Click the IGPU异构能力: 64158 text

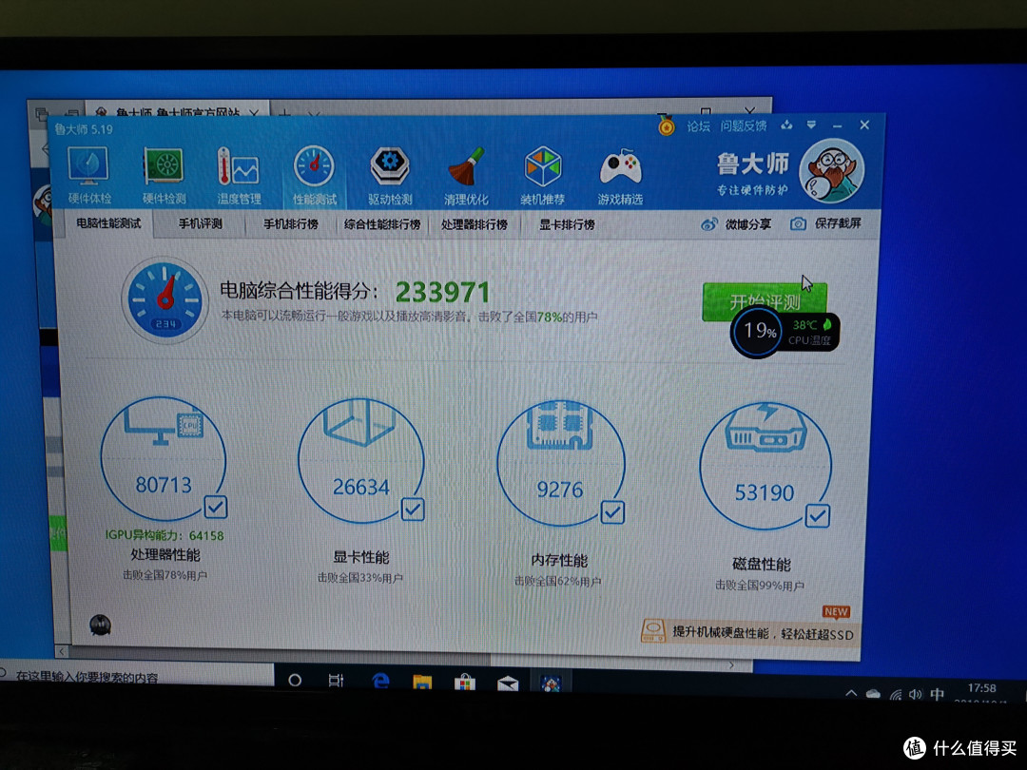point(165,535)
